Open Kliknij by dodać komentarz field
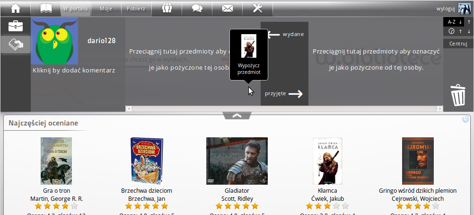The height and width of the screenshot is (215, 474). click(x=74, y=70)
